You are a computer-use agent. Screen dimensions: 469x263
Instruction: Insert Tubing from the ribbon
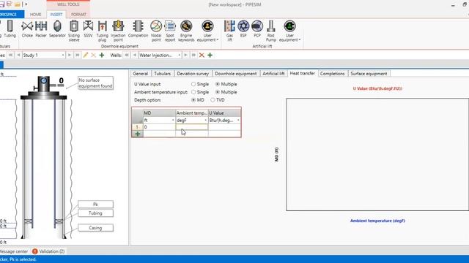click(10, 29)
